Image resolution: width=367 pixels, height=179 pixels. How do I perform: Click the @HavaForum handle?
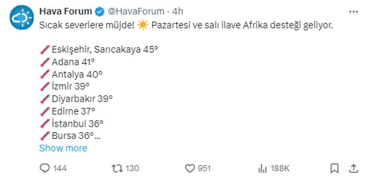(x=135, y=12)
